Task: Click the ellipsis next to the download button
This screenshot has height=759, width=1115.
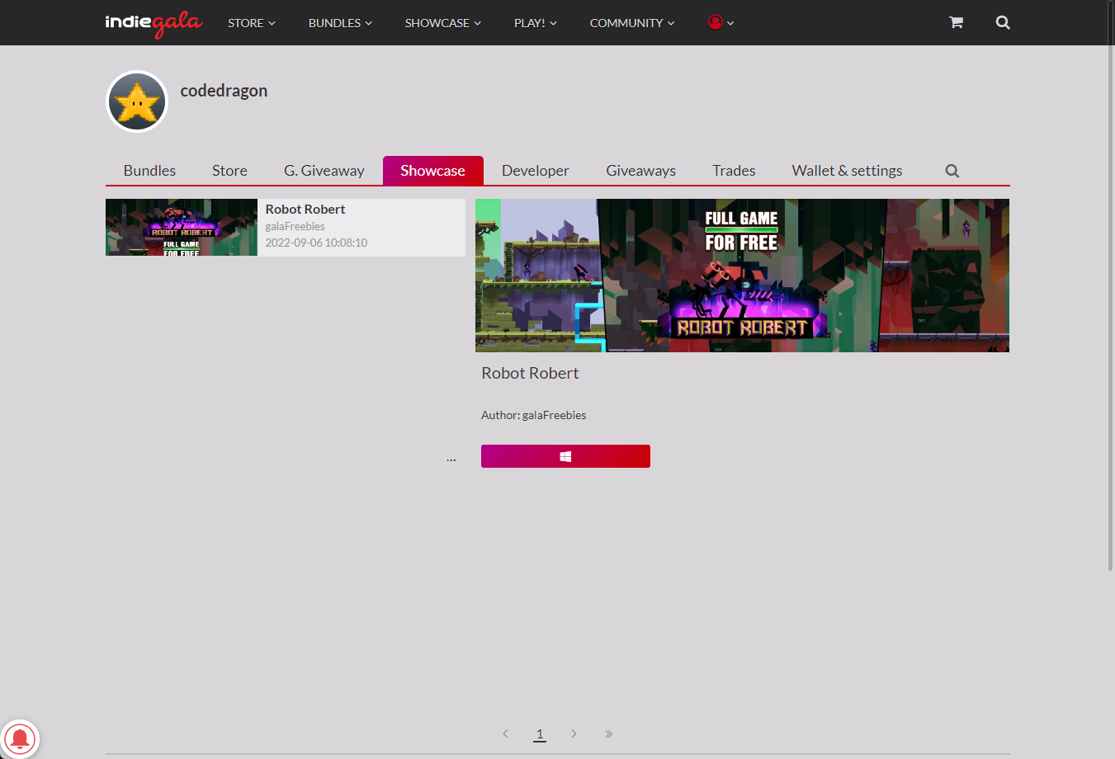Action: click(451, 459)
